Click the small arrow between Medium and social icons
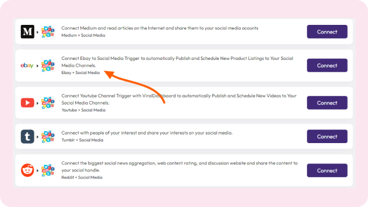Screen dimensions: 368x207 37,32
